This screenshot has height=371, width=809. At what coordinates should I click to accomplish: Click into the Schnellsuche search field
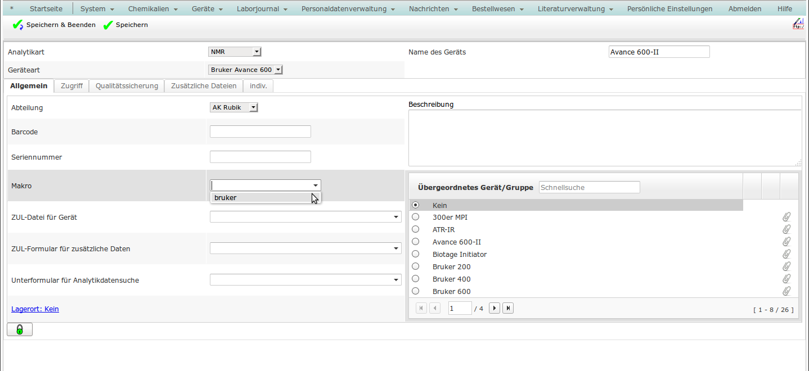589,187
